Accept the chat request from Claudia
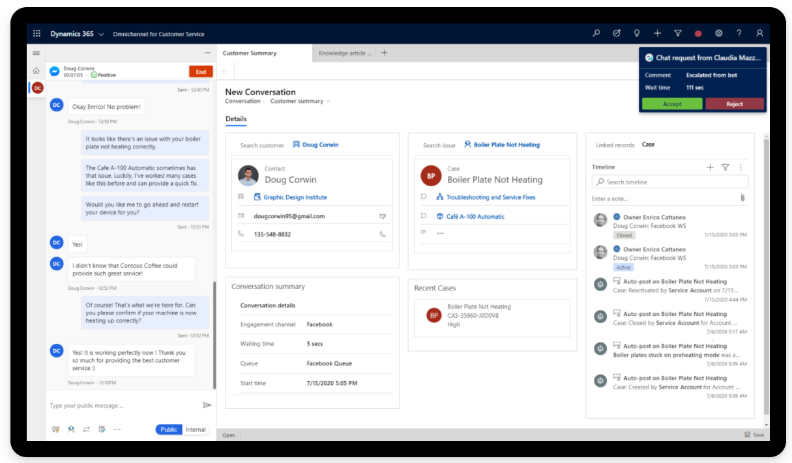Screen dimensions: 792x463 coord(672,104)
